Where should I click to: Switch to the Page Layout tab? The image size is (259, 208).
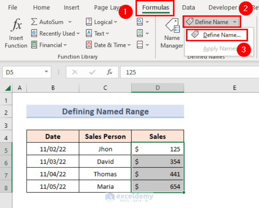(x=107, y=8)
